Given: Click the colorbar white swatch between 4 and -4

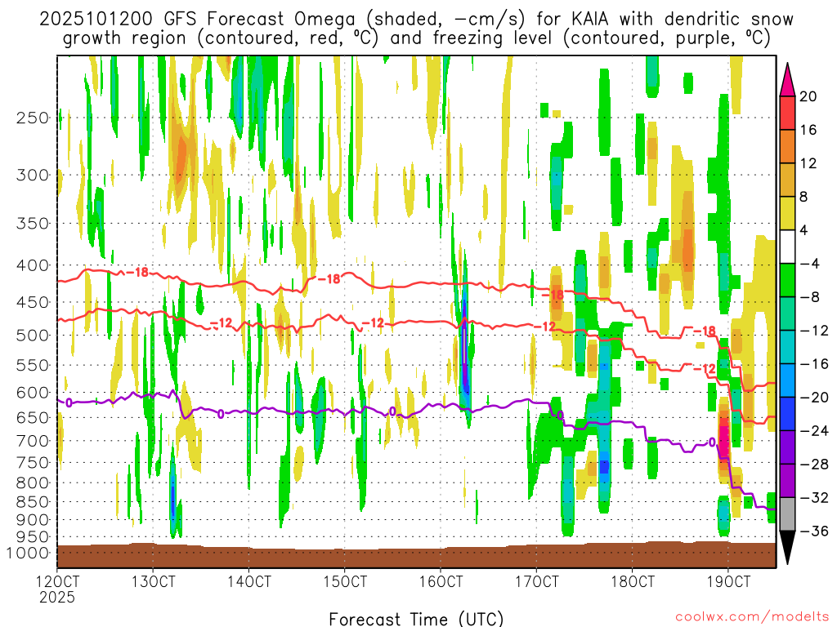Looking at the screenshot, I should click(x=787, y=247).
